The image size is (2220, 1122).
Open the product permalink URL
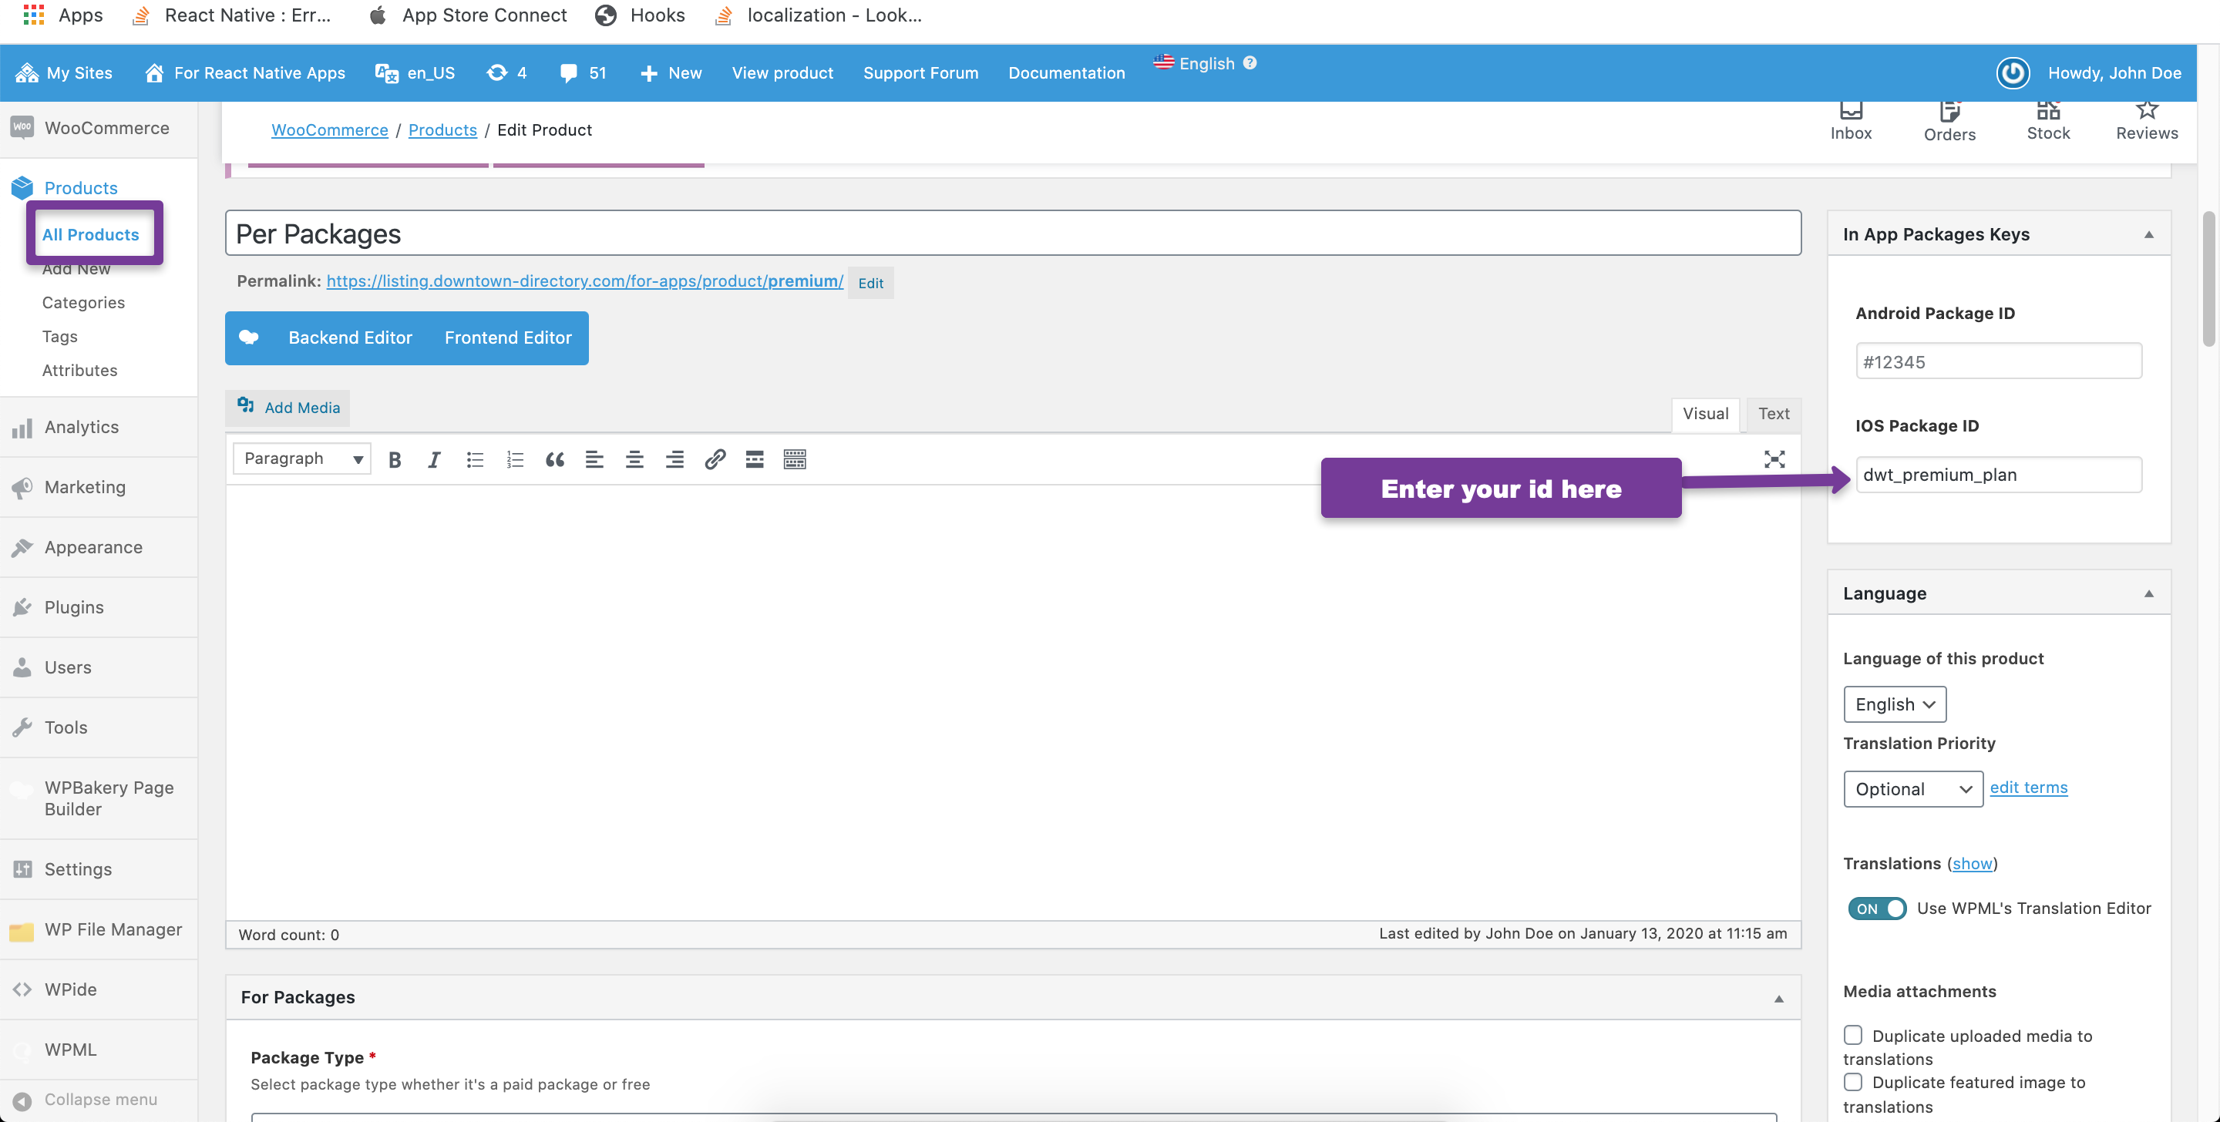pos(584,281)
